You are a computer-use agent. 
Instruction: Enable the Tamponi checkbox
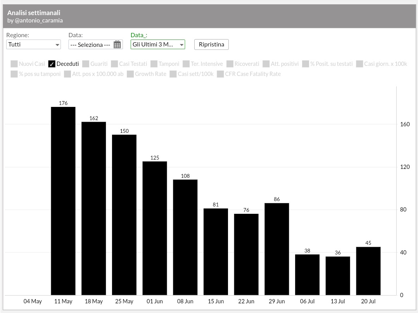click(154, 64)
